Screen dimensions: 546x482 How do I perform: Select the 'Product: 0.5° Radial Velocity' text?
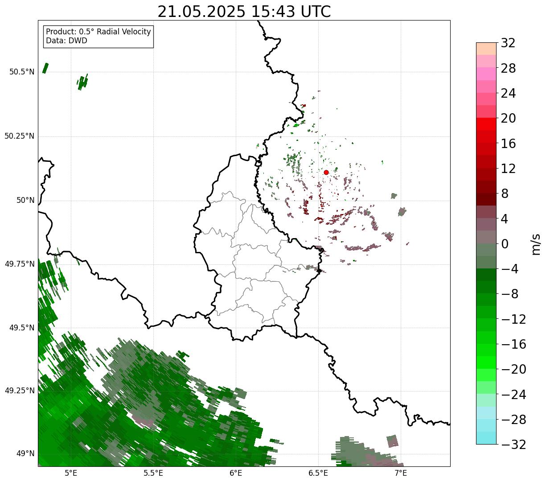coord(99,32)
